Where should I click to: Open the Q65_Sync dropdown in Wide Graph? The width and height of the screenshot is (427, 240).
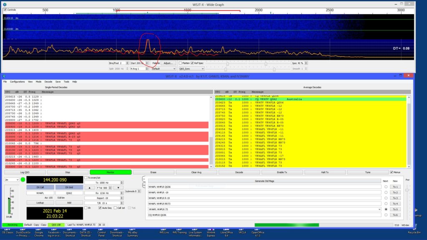(191, 69)
